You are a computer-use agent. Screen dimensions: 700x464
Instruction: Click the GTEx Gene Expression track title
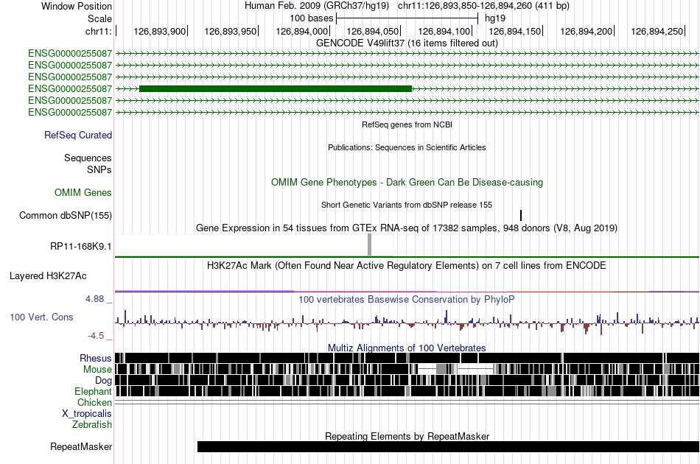pos(407,228)
